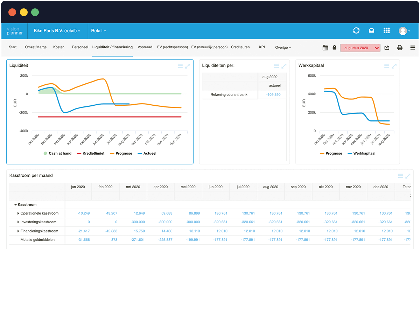
Task: Open the inbox tray icon
Action: 371,31
